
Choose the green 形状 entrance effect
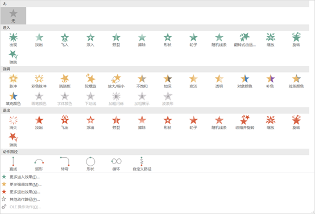pos(168,40)
